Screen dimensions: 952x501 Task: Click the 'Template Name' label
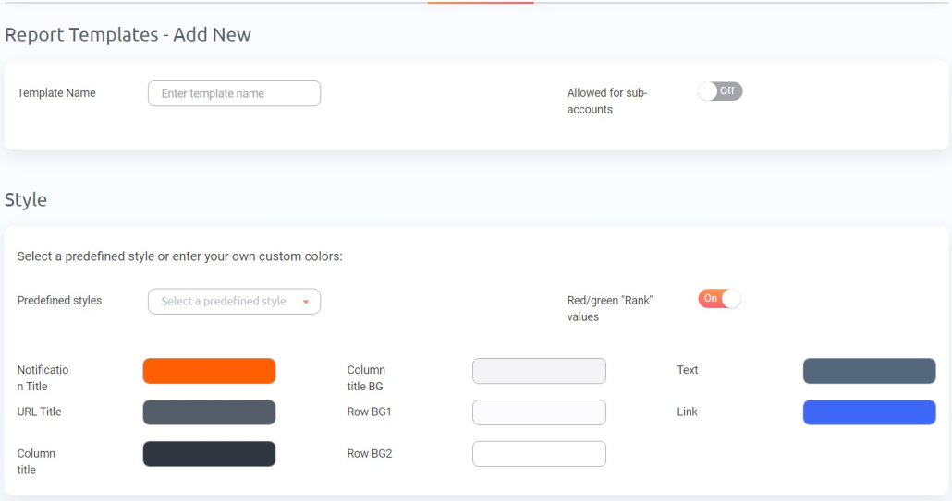click(56, 92)
